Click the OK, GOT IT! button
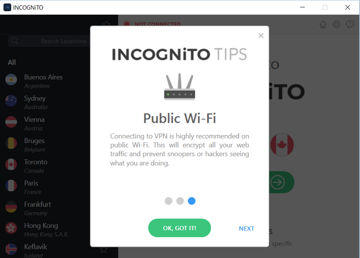Viewport: 360px width, 258px height. click(180, 228)
